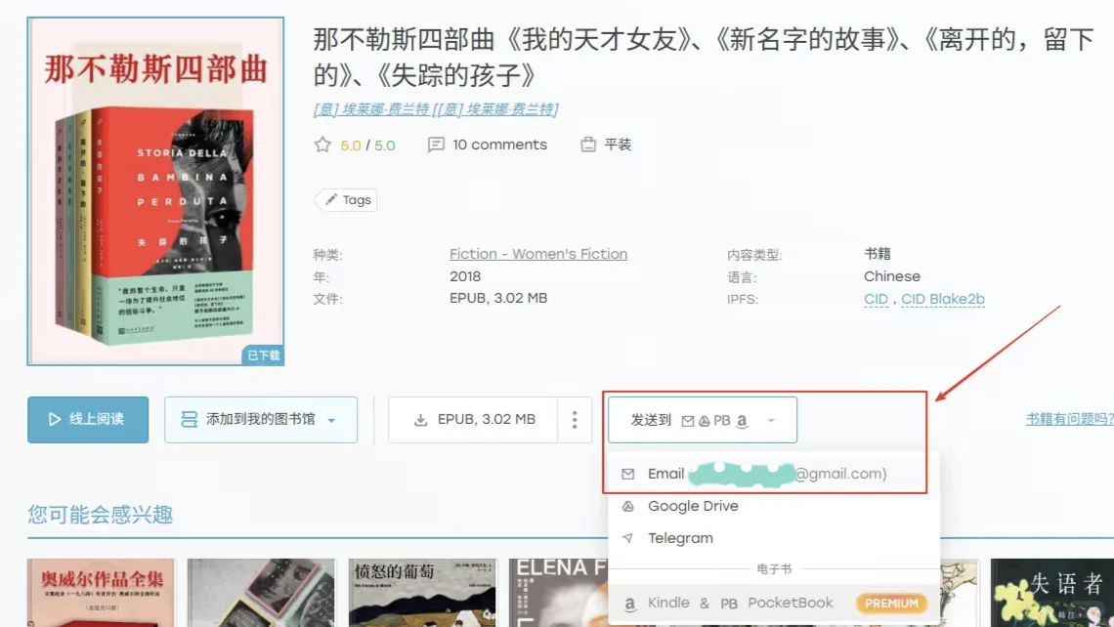The height and width of the screenshot is (627, 1114).
Task: Click the library stack icon
Action: coord(189,420)
